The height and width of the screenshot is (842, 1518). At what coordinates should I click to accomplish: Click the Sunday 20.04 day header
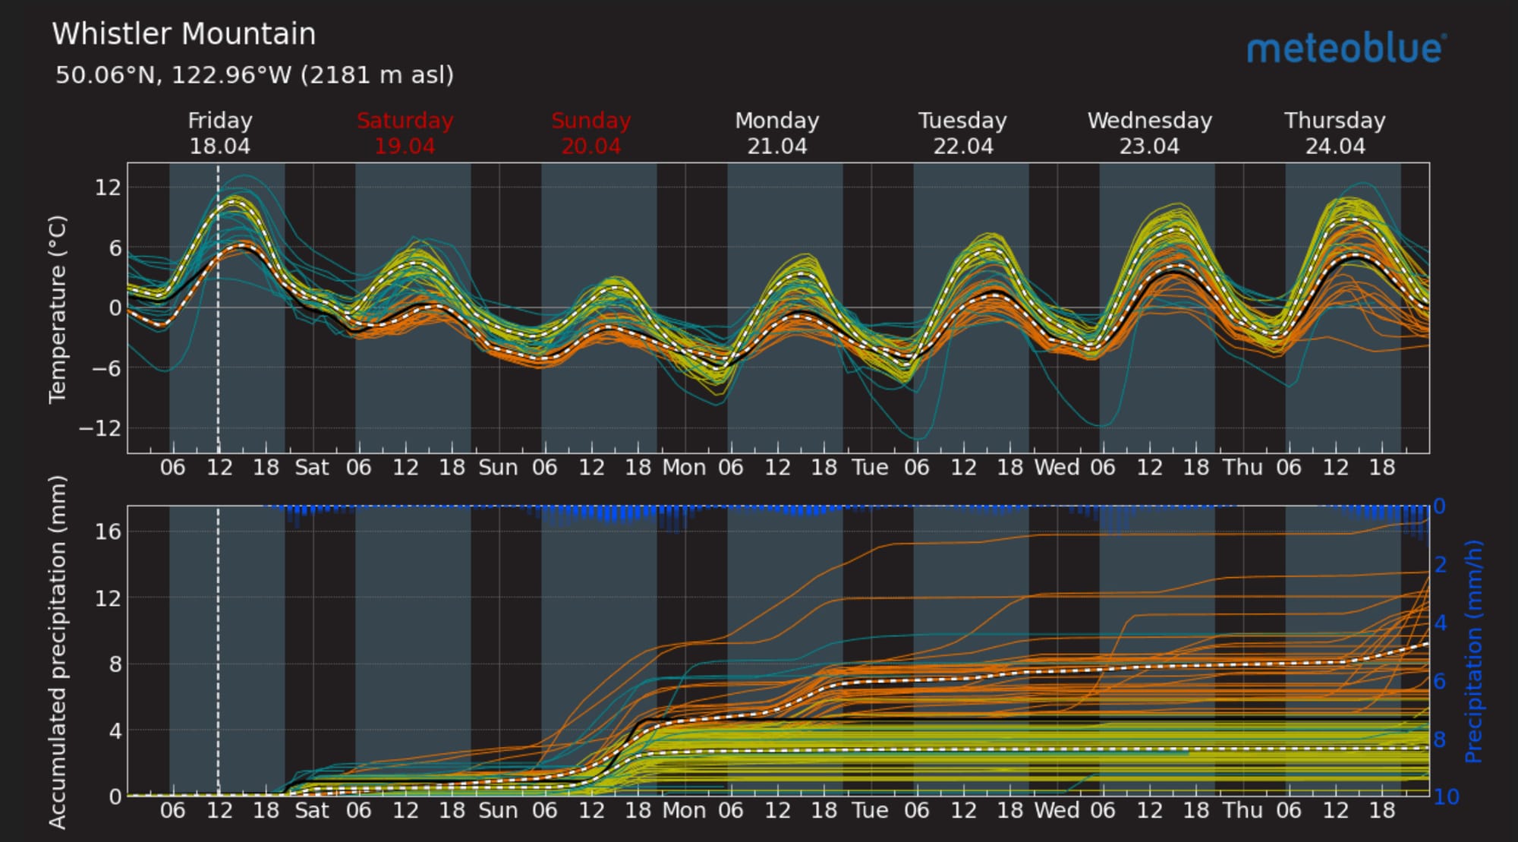591,133
